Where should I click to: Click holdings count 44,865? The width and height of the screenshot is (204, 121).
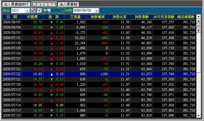coord(147,43)
